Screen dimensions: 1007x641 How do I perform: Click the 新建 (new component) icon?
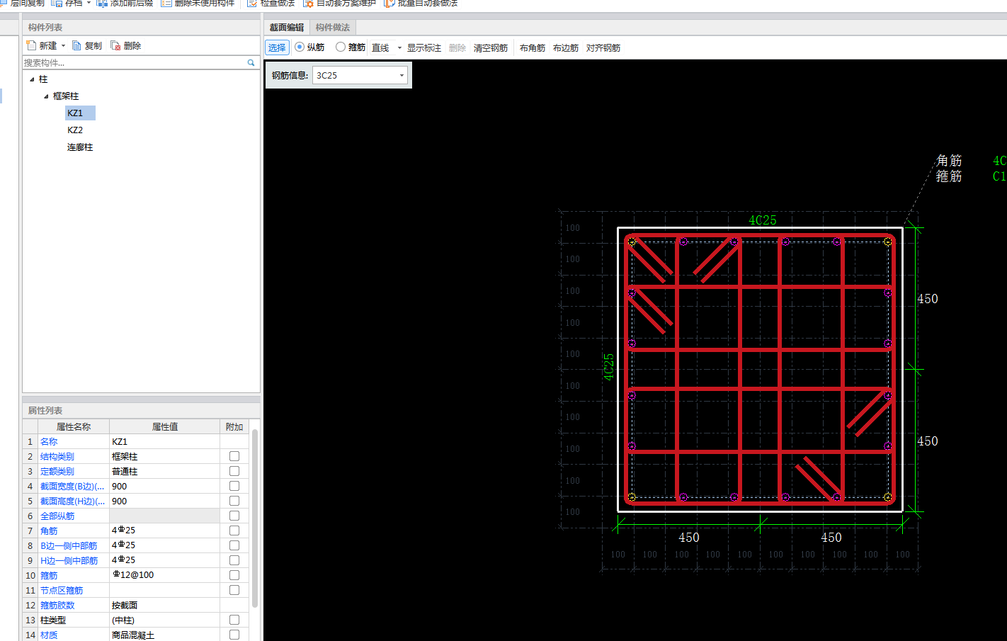[31, 45]
